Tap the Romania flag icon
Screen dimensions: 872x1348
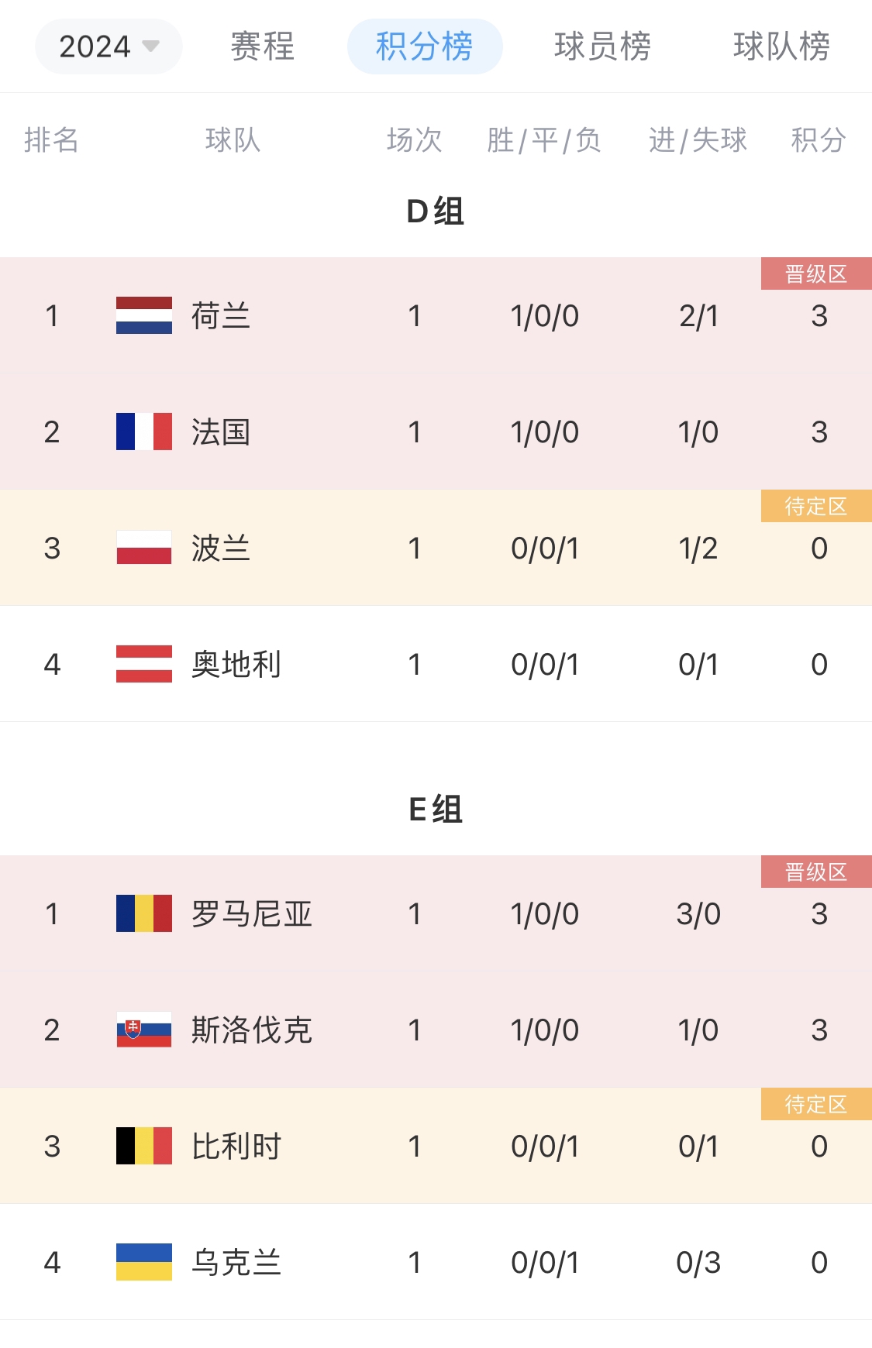pyautogui.click(x=144, y=913)
